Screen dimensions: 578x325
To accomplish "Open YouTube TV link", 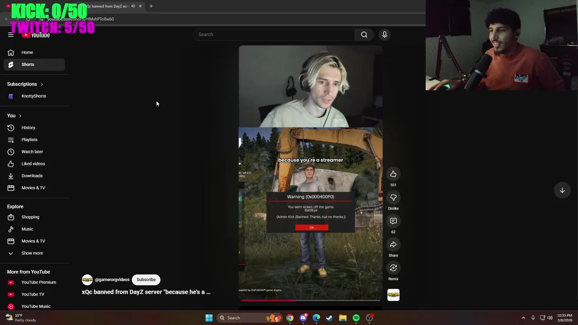I will 34,294.
